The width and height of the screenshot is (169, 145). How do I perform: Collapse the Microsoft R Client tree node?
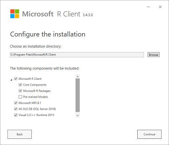11,80
